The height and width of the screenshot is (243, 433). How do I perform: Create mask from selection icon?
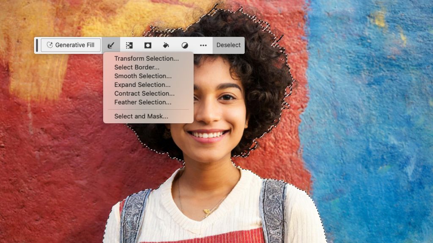click(148, 45)
